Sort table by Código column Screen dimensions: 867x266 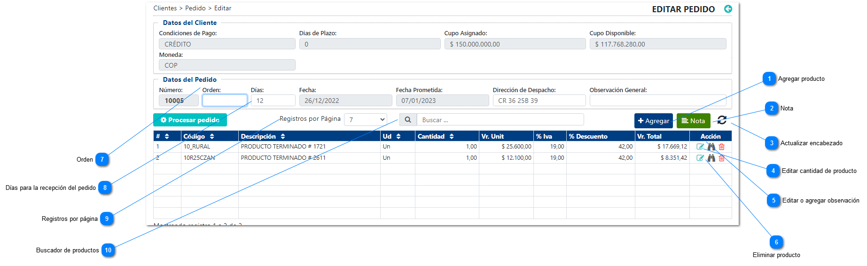[212, 136]
